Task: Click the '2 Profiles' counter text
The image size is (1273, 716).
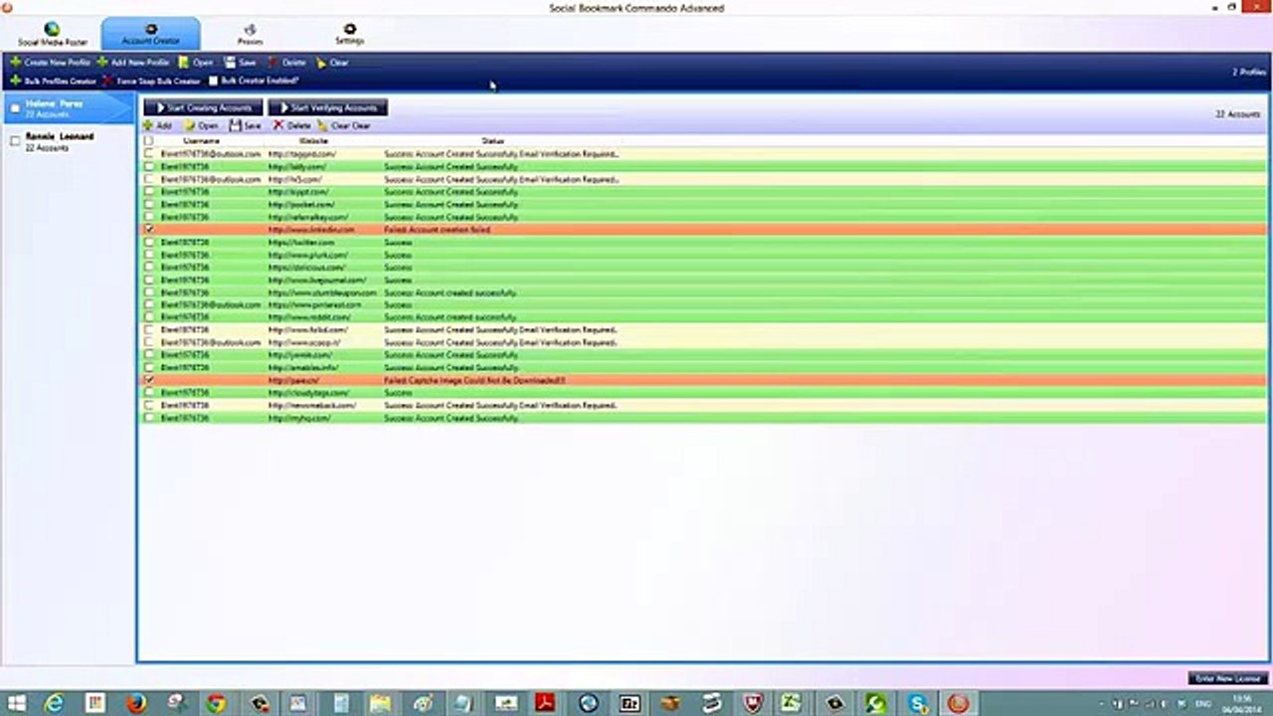Action: pos(1248,73)
